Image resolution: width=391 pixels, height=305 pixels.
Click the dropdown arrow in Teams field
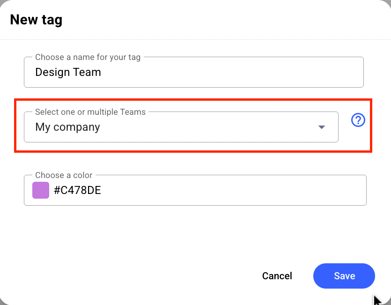point(322,127)
